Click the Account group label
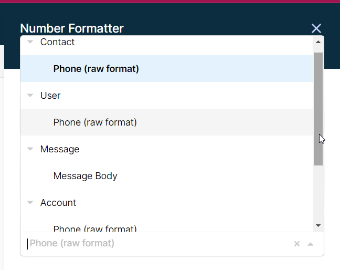340x270 pixels. point(58,203)
